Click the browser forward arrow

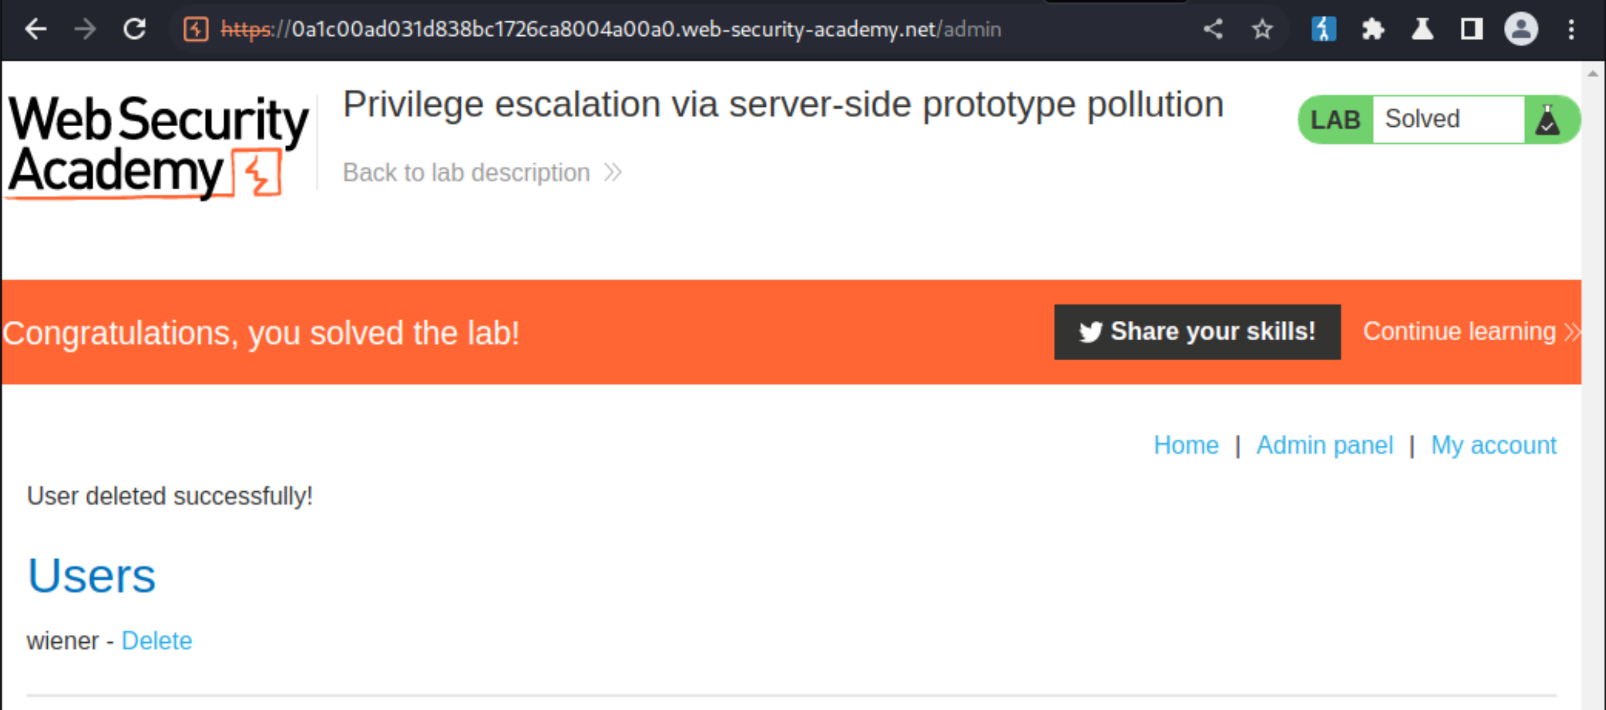(86, 29)
